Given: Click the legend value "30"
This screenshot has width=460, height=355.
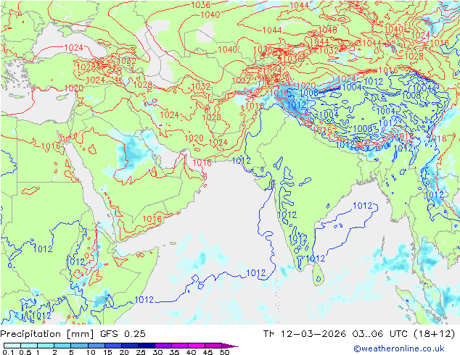Looking at the screenshot, I should (x=157, y=352).
